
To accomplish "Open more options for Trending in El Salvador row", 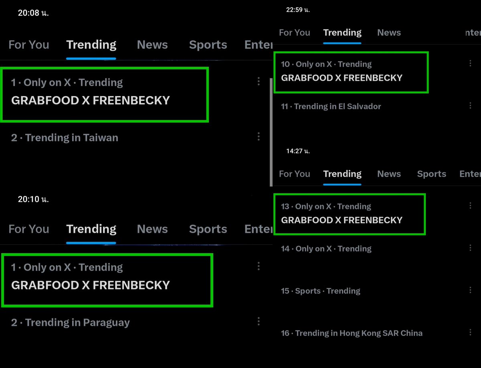I will pos(470,106).
